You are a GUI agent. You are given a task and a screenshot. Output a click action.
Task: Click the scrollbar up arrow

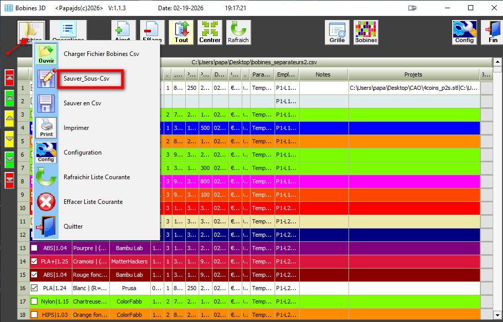(x=497, y=62)
